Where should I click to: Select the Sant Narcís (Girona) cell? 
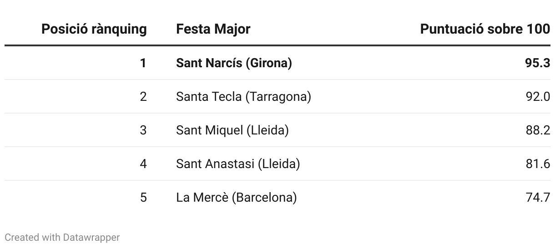click(x=234, y=63)
